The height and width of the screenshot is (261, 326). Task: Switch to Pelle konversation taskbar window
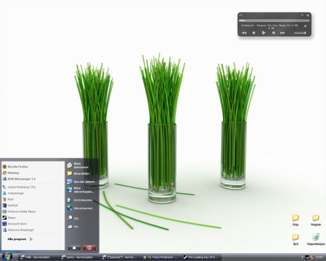36,257
